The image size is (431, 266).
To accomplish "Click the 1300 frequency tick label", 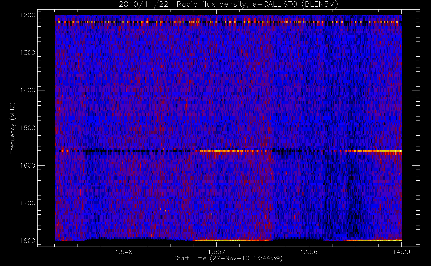I will (x=28, y=53).
